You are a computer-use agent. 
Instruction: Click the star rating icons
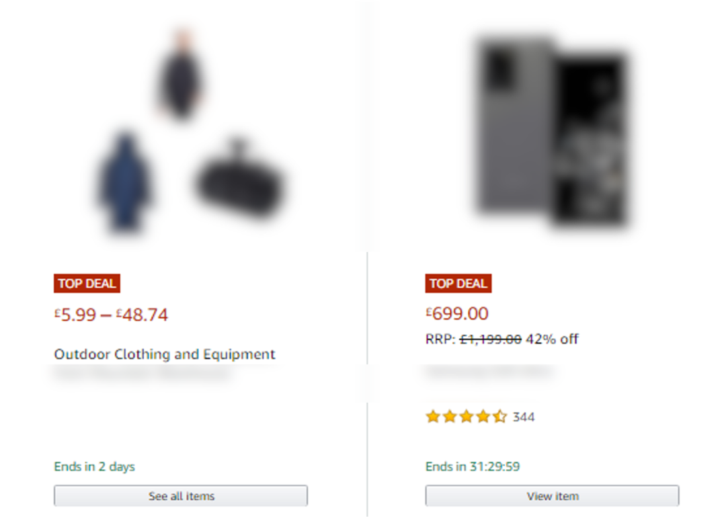click(466, 417)
